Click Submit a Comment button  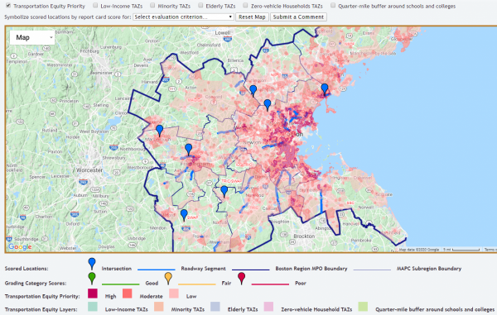[x=298, y=17]
